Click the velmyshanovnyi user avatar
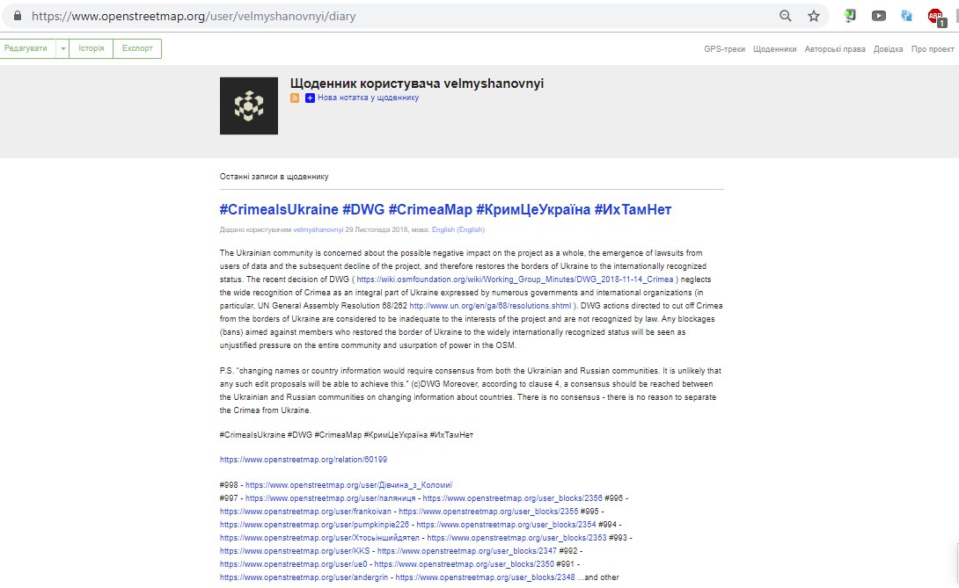959x588 pixels. click(249, 105)
